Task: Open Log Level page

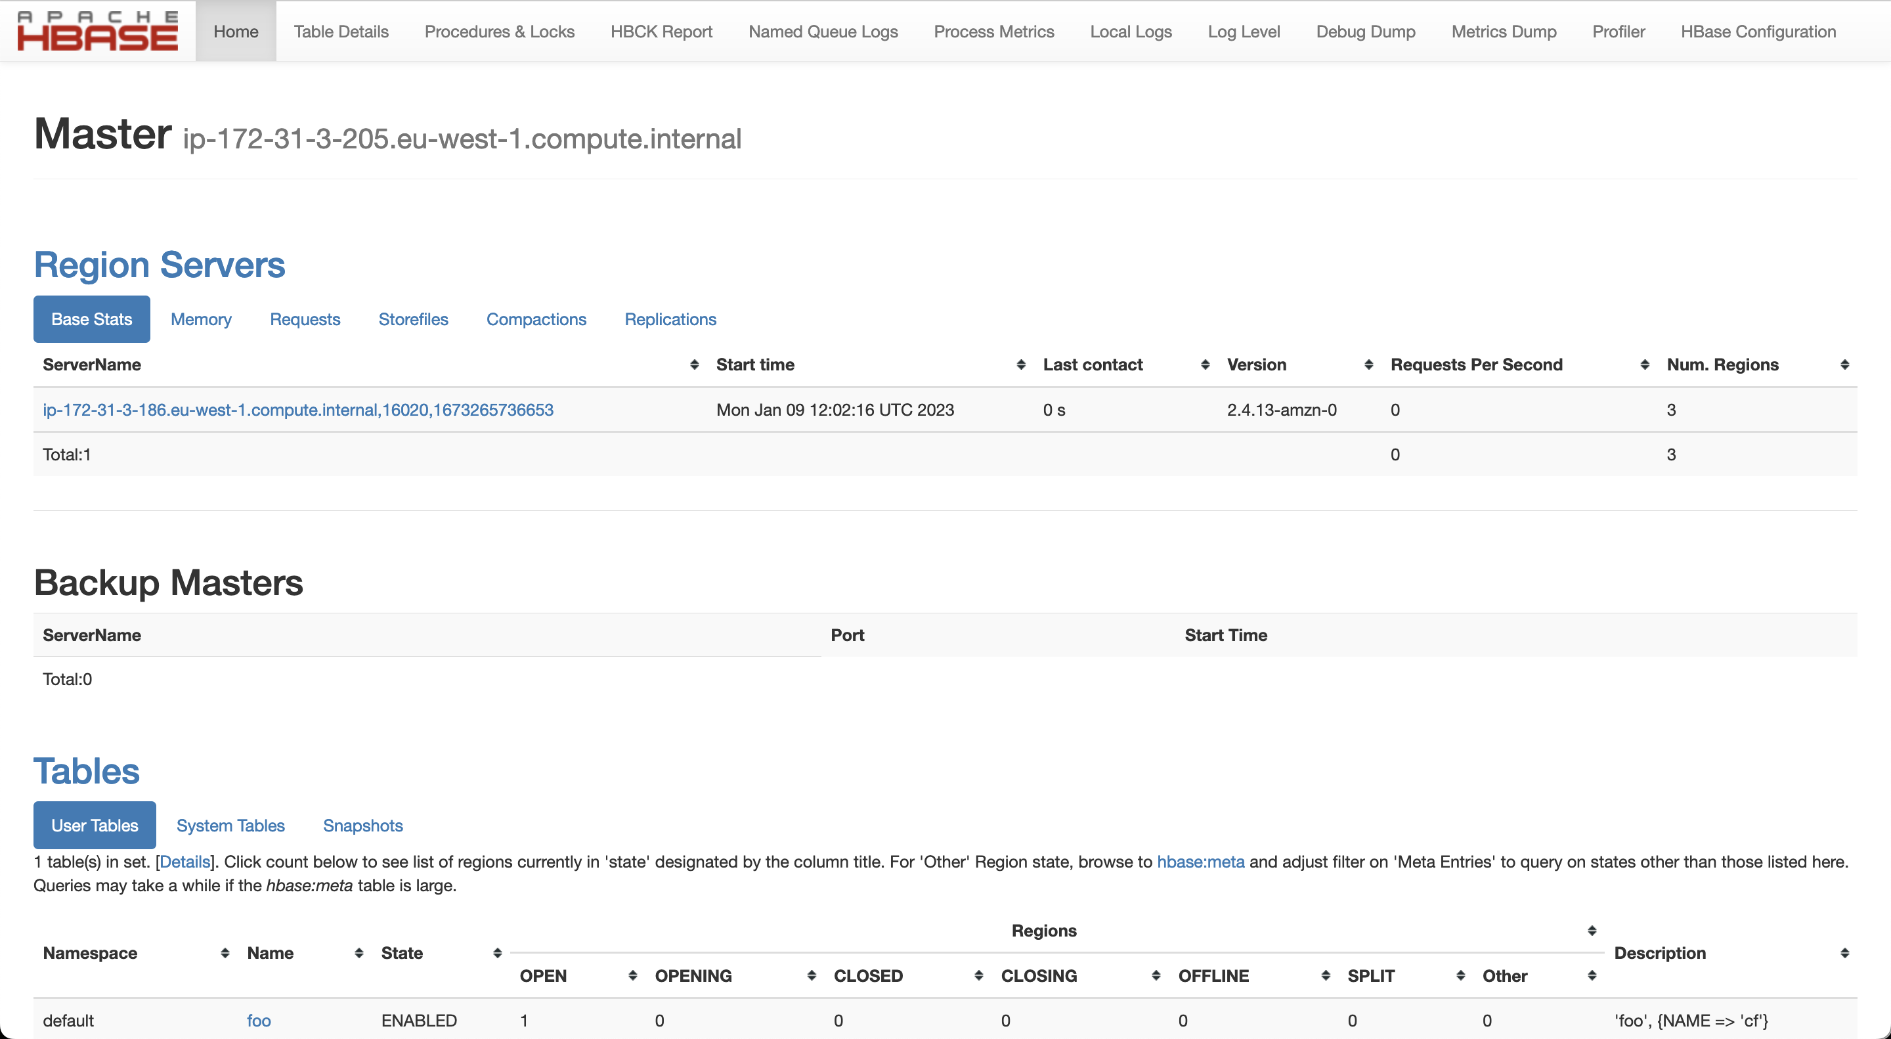Action: (x=1244, y=32)
